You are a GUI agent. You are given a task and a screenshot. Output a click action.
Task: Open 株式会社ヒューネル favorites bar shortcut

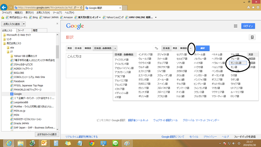coord(17,17)
